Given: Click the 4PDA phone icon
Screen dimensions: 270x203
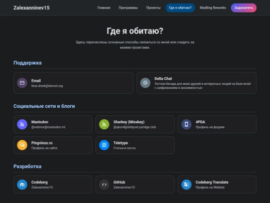Looking at the screenshot, I should [x=186, y=124].
